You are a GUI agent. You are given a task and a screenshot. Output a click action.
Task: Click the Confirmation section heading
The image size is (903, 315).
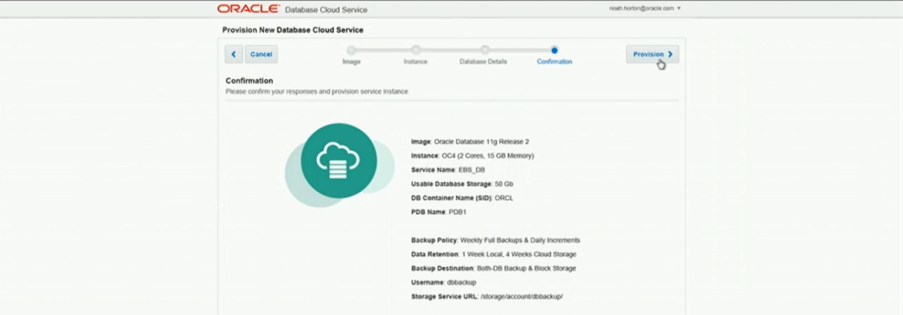click(x=249, y=81)
